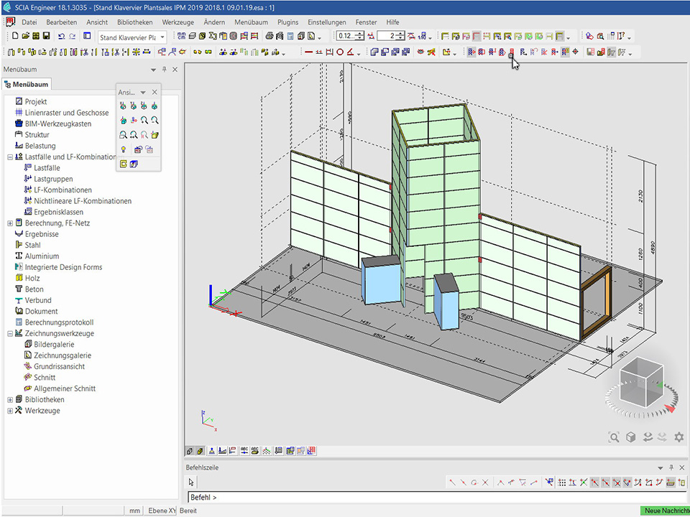Click the print icon in toolbar
The image size is (690, 517).
pyautogui.click(x=269, y=36)
